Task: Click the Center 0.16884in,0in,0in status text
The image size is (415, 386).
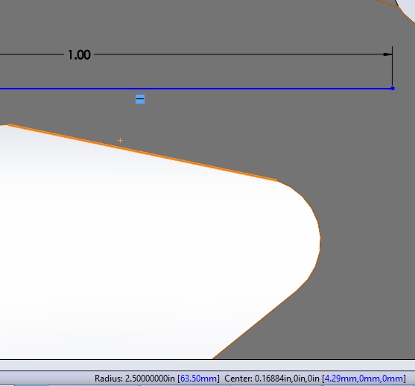Action: pyautogui.click(x=272, y=379)
